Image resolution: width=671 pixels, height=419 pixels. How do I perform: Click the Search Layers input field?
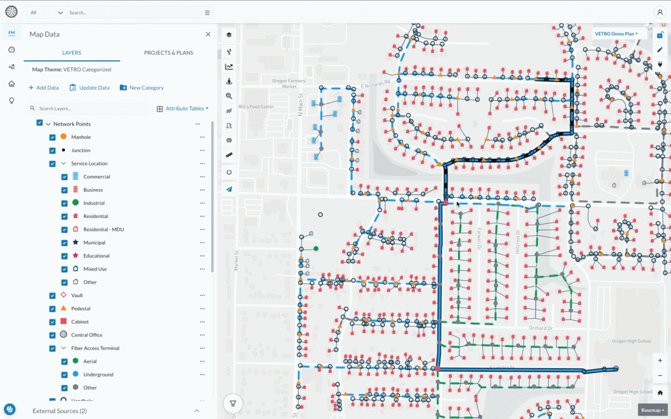(88, 109)
